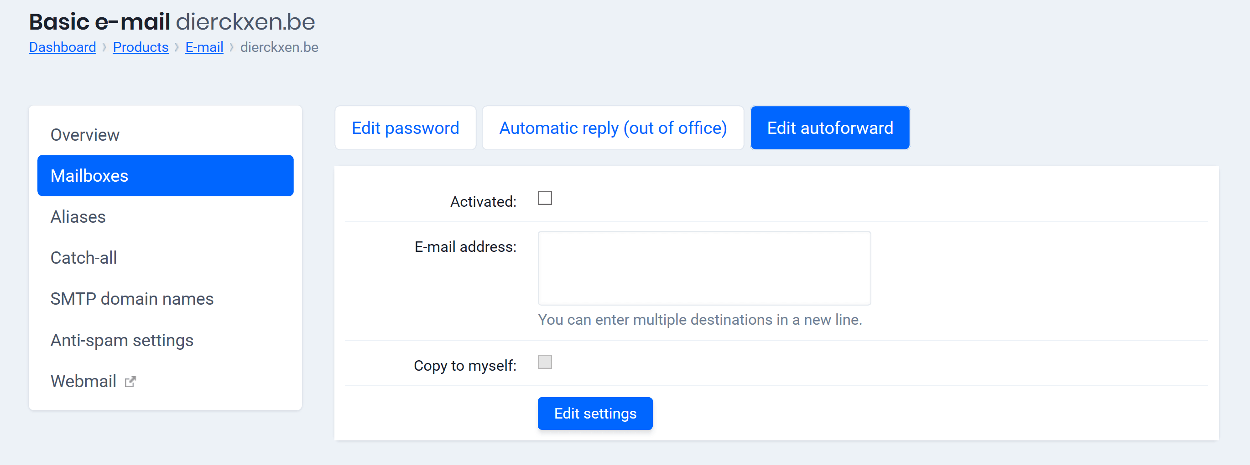Open the E-mail breadcrumb link
The image size is (1250, 465).
pyautogui.click(x=204, y=47)
